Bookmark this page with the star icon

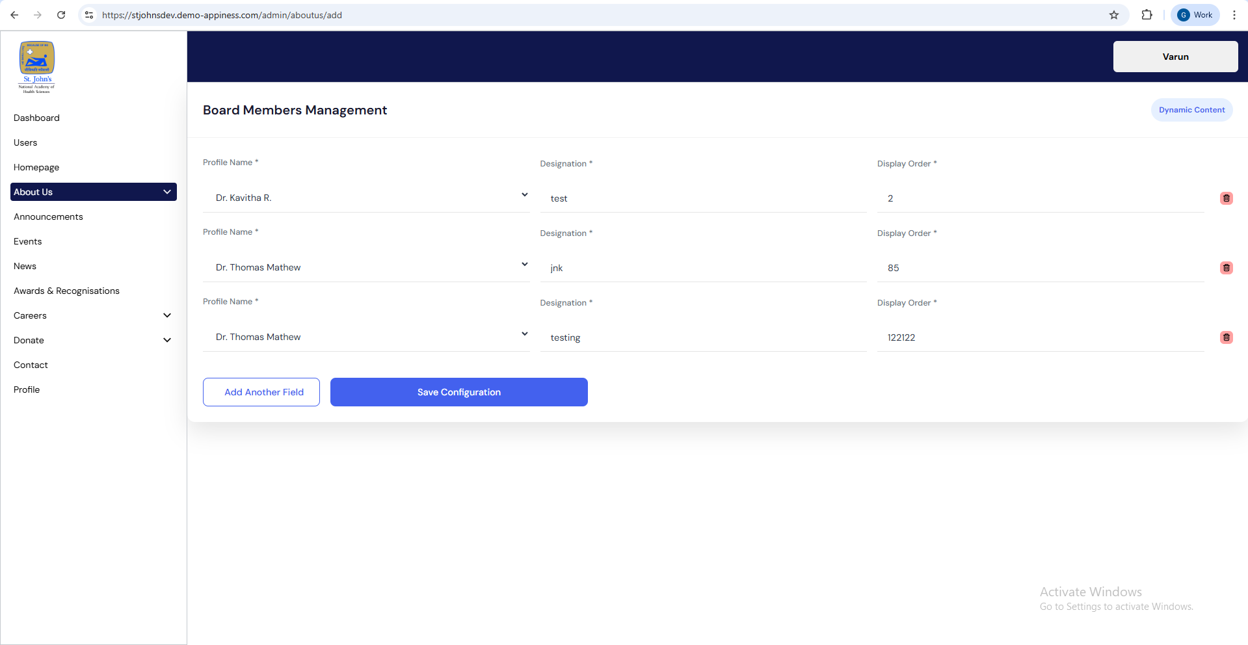[x=1113, y=15]
